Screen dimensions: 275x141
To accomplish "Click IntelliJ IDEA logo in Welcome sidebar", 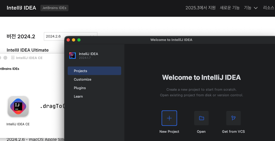I will pyautogui.click(x=72, y=56).
